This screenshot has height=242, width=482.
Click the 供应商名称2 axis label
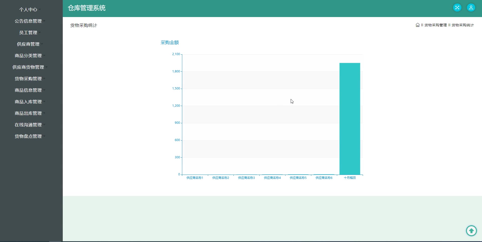pos(221,178)
